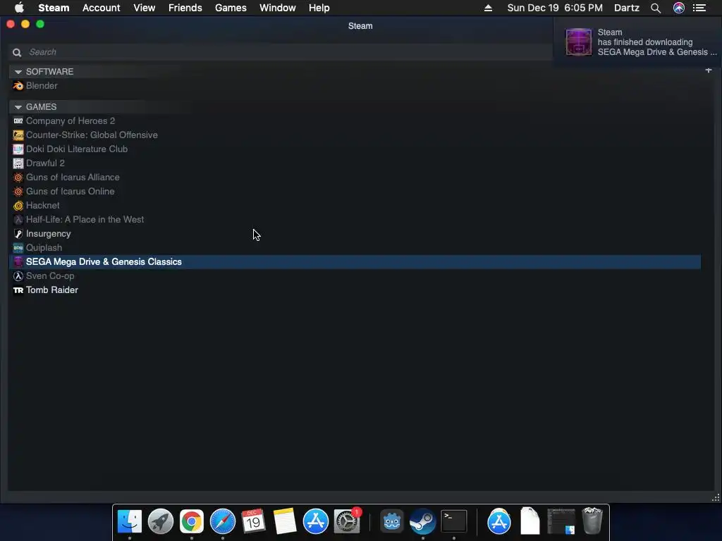The height and width of the screenshot is (541, 722).
Task: Open Notification Center list icon
Action: pyautogui.click(x=699, y=8)
